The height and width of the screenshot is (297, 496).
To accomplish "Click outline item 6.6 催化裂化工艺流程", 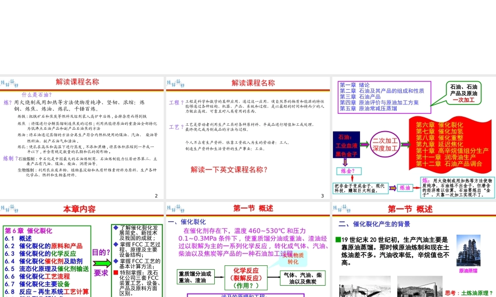I will (x=37, y=277).
